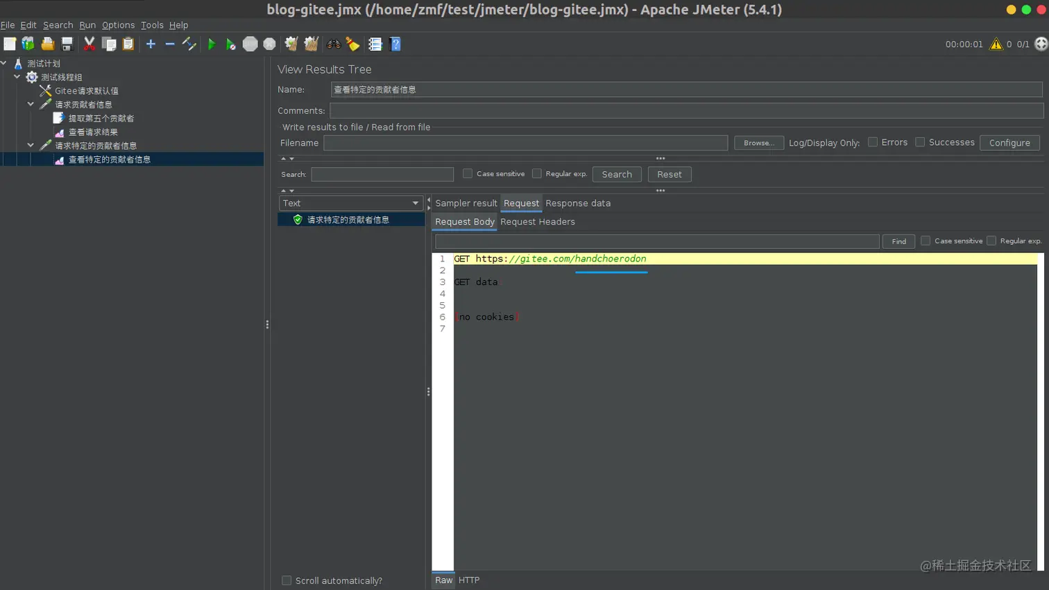The image size is (1049, 590).
Task: Open the File menu
Action: 8,25
